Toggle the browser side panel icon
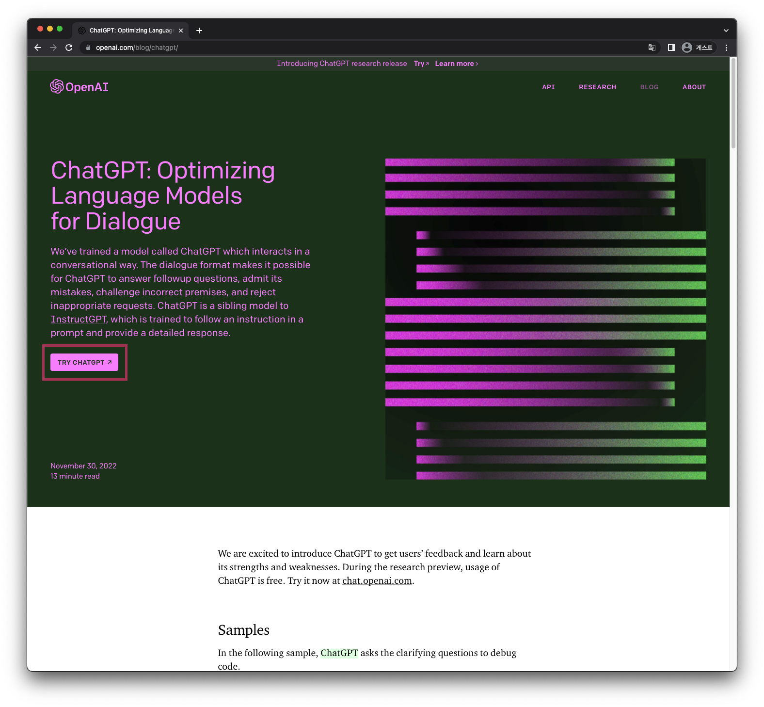This screenshot has width=764, height=707. [671, 48]
